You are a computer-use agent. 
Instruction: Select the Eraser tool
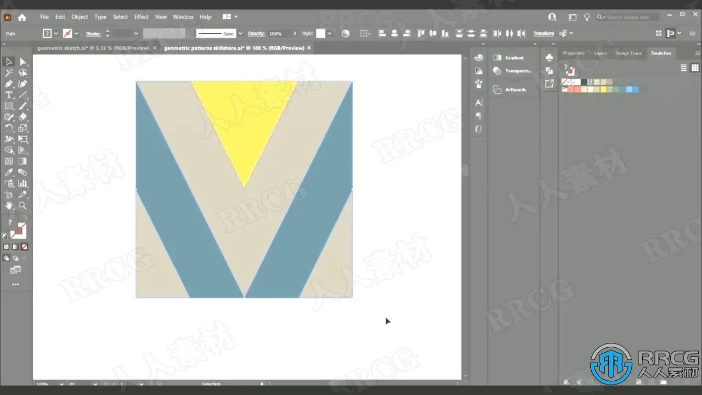(x=23, y=117)
